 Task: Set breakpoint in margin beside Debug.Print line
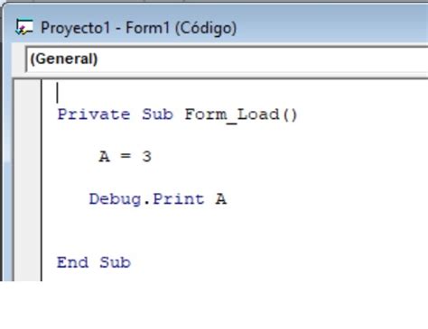click(28, 199)
